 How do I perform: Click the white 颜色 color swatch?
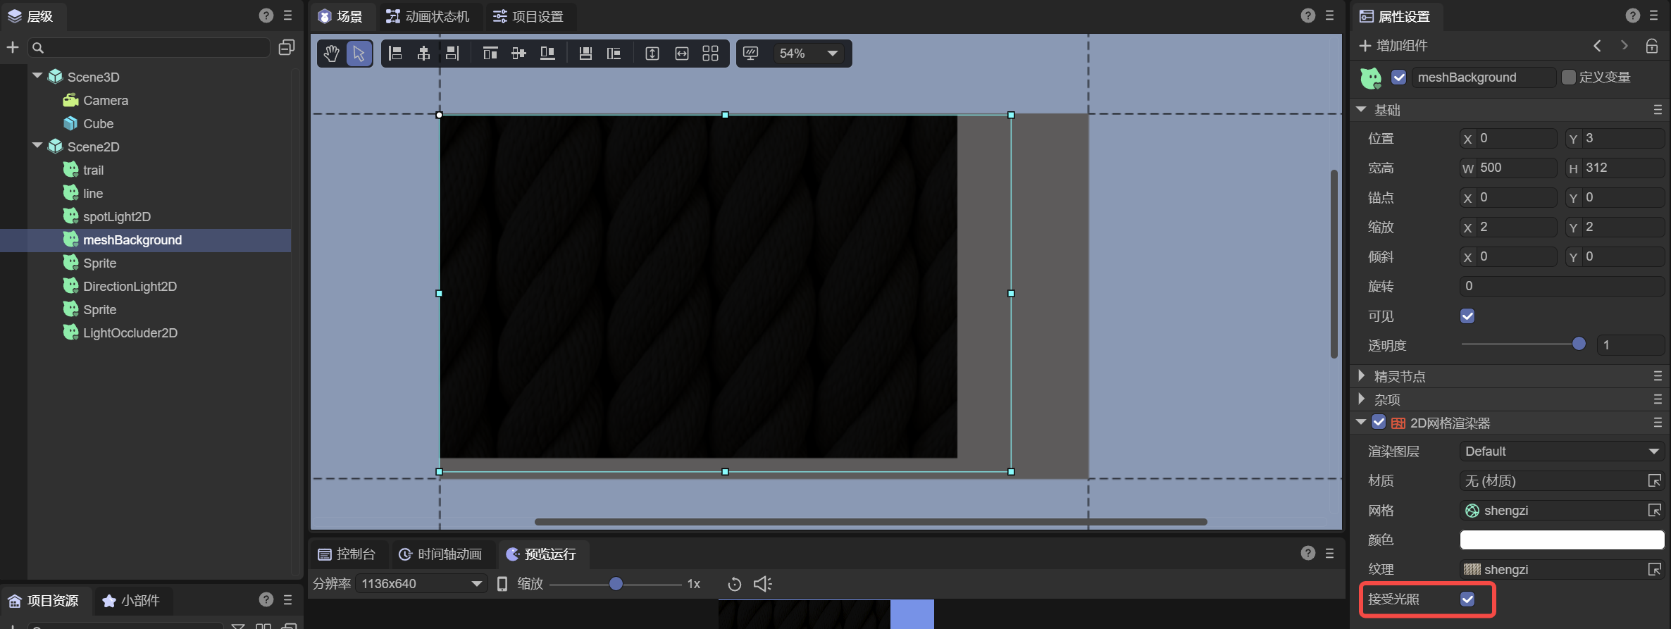tap(1561, 540)
